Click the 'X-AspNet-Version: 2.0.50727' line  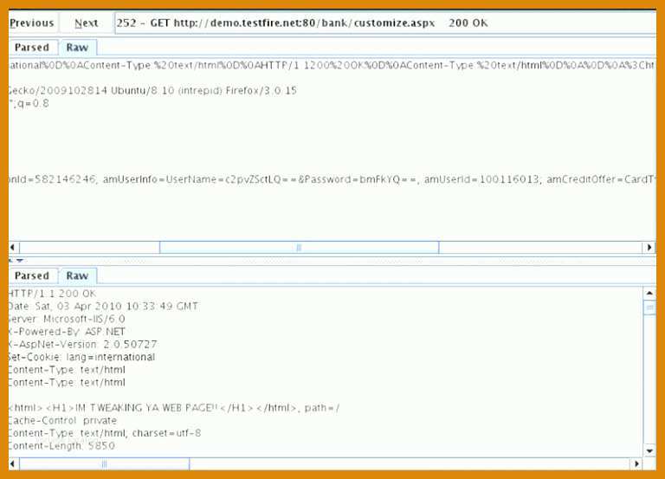tap(83, 345)
